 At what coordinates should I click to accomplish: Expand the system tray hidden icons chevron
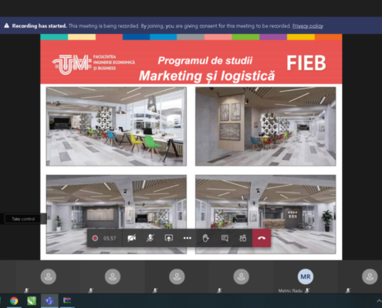coord(379,301)
